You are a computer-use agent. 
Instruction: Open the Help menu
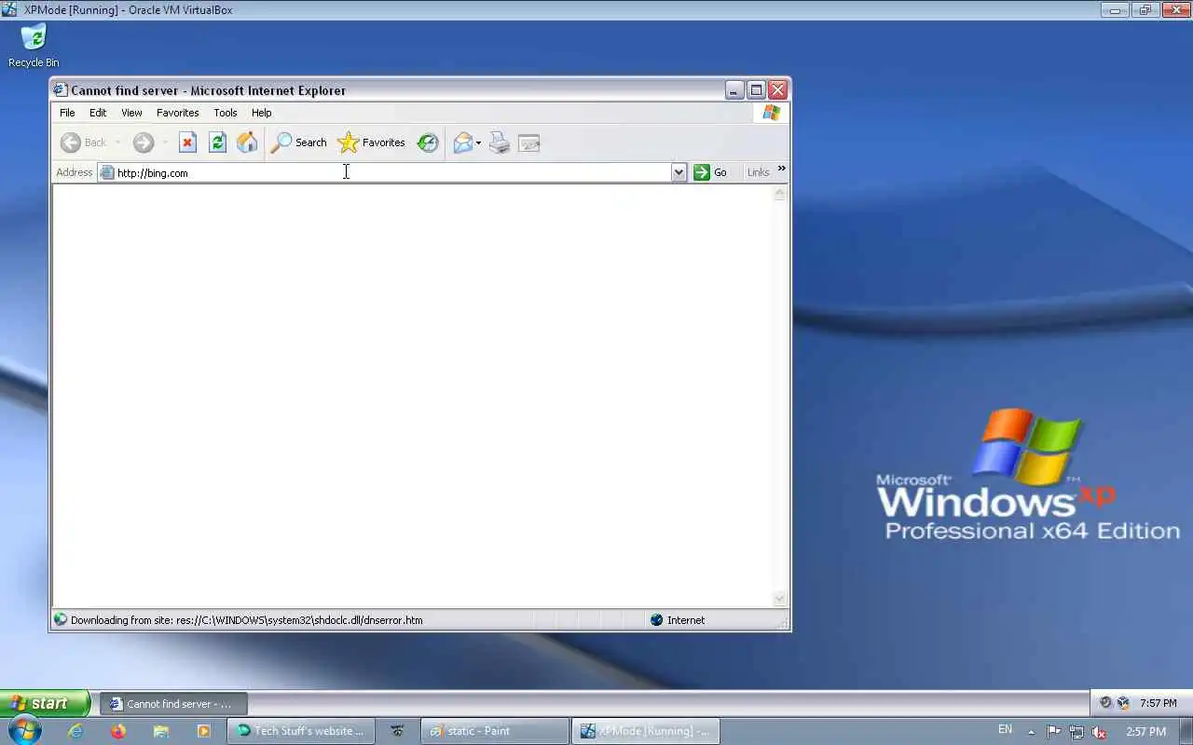pyautogui.click(x=262, y=113)
